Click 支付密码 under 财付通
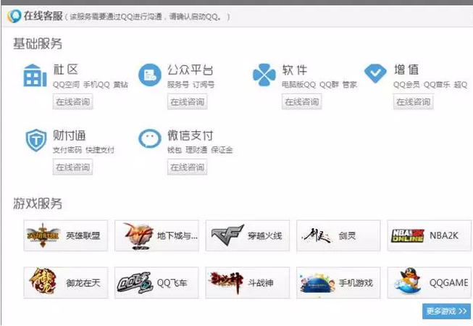This screenshot has height=326, width=473. point(67,150)
